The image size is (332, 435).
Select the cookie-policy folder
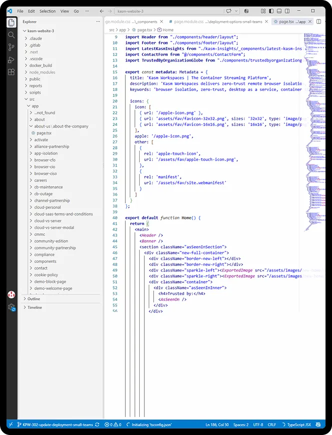46,274
